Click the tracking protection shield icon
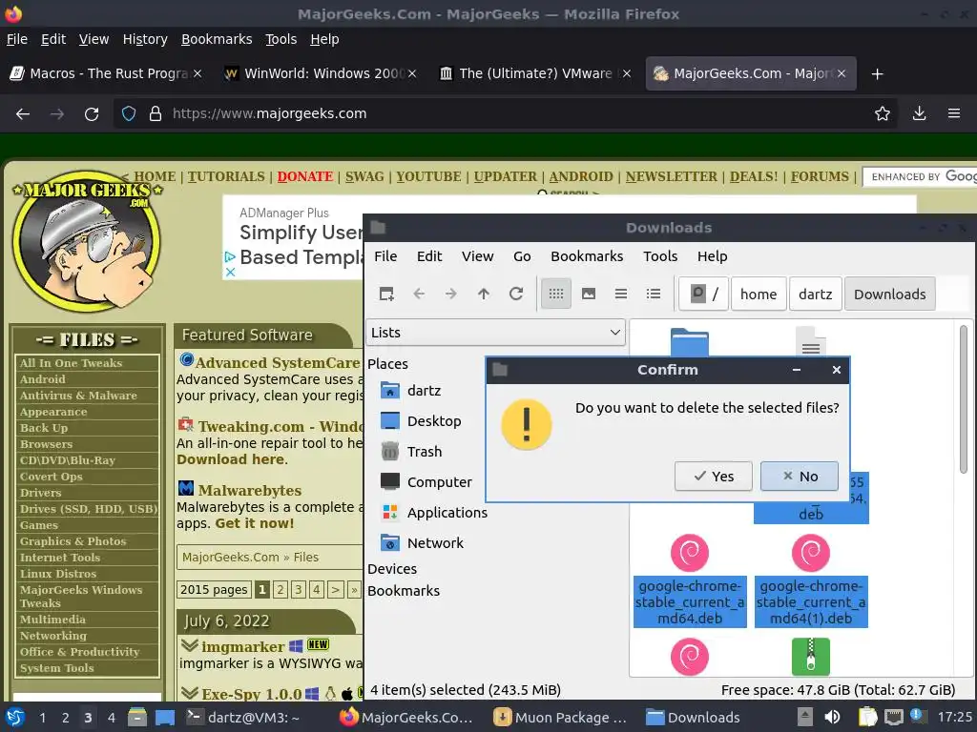 (x=129, y=114)
